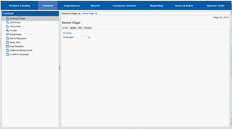
Task: Click the Home Page heading
Action: 71,23
